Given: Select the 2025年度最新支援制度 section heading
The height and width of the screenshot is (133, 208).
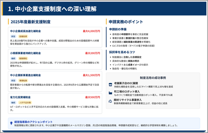Looking at the screenshot, I should tap(30, 22).
